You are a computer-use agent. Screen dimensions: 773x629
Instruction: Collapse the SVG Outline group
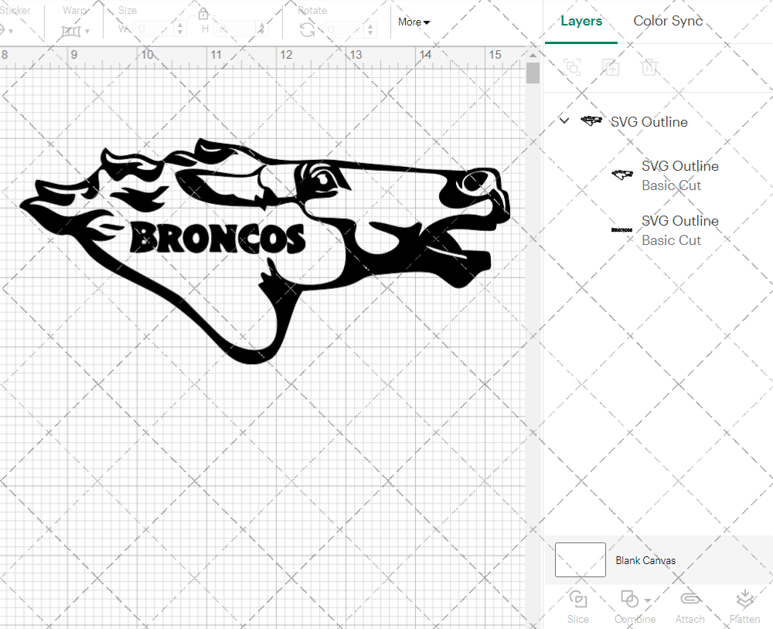(x=564, y=121)
